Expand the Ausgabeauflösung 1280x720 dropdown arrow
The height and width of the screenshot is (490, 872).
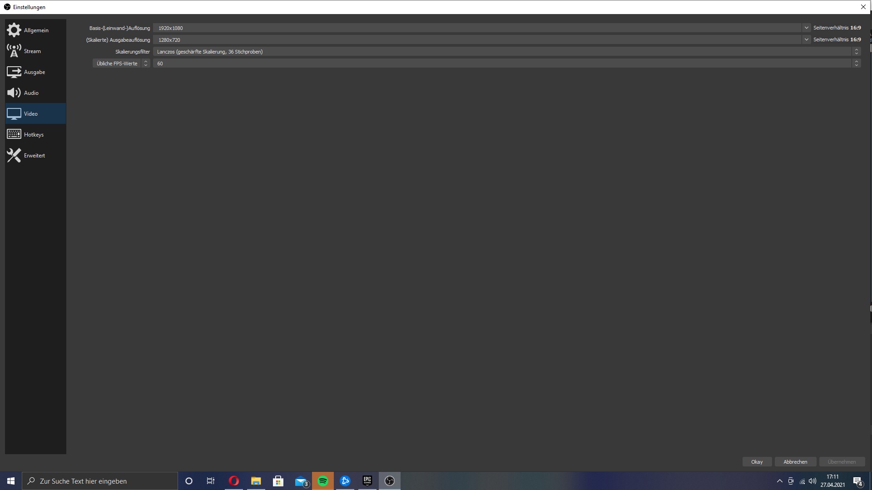click(x=807, y=39)
